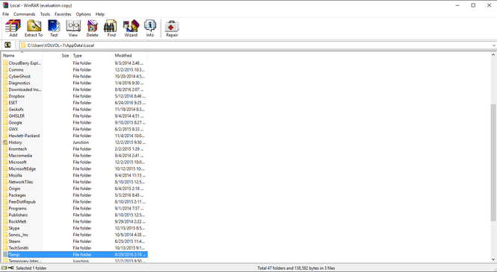Select the Programs folder row
This screenshot has height=272, width=497.
[x=75, y=209]
